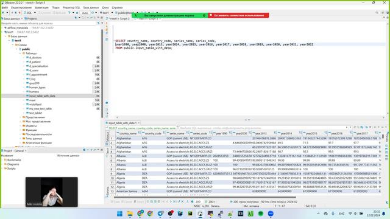Click the filter icon beside the navigator search field
This screenshot has width=390, height=219.
pos(99,23)
